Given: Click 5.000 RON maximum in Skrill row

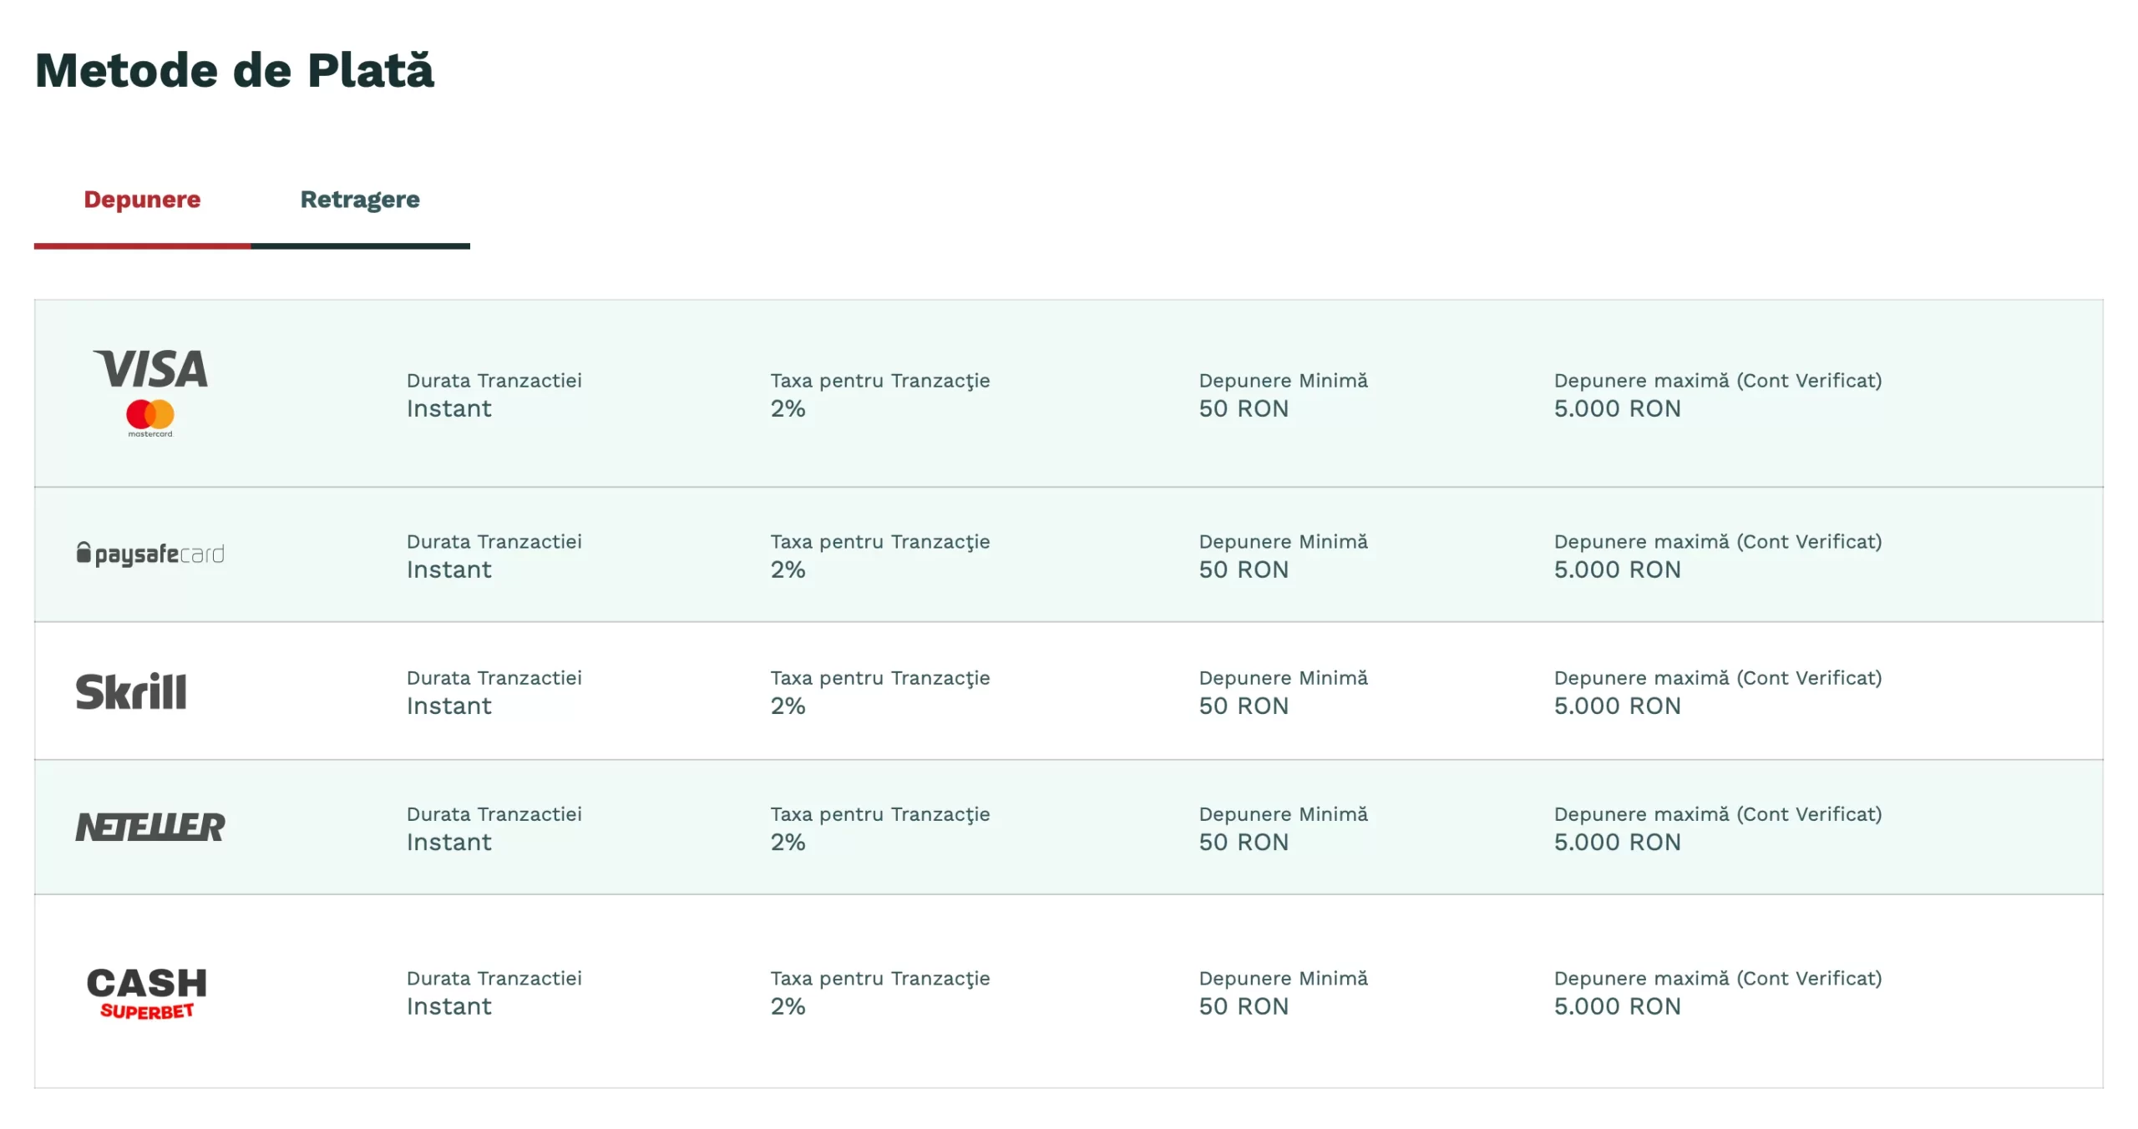Looking at the screenshot, I should (x=1617, y=706).
